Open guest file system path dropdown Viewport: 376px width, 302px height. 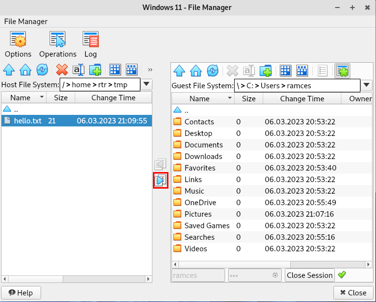pyautogui.click(x=366, y=85)
